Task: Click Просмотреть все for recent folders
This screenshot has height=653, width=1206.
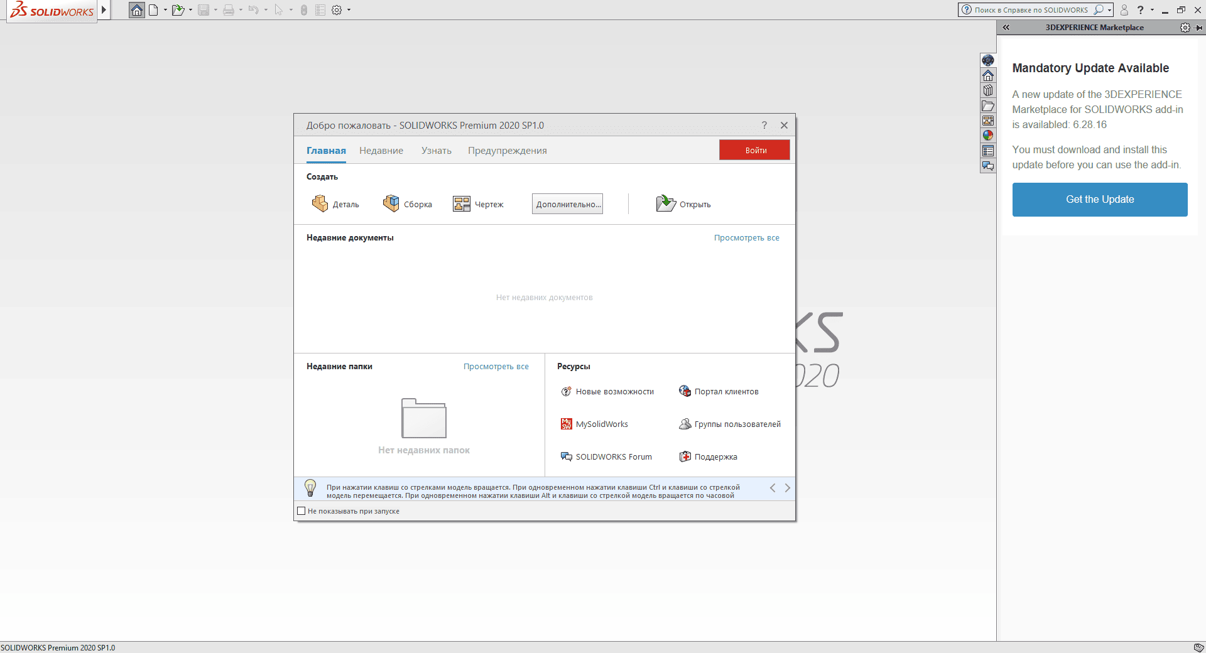Action: (x=496, y=367)
